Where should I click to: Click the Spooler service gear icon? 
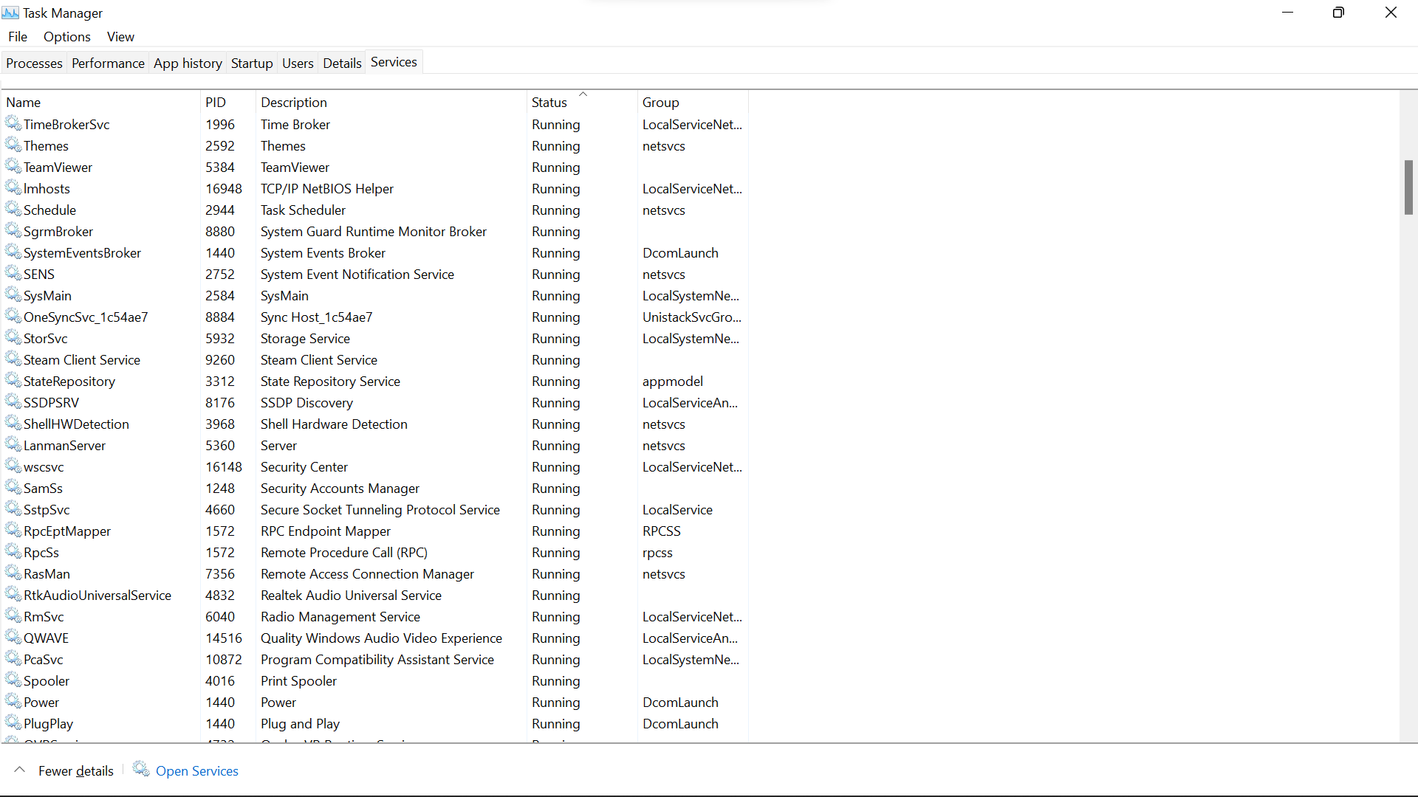[x=13, y=680]
